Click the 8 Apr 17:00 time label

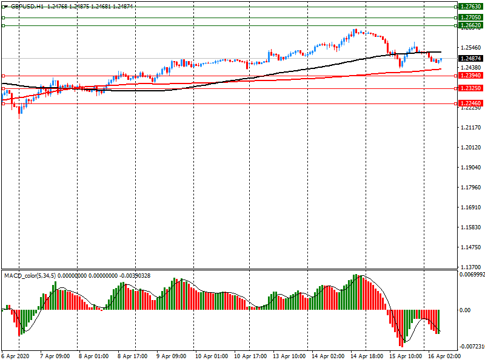[x=132, y=356]
